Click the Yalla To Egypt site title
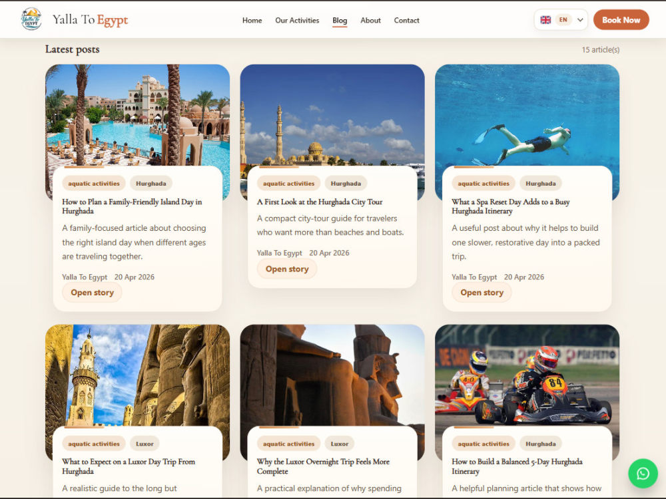666x499 pixels. click(90, 20)
